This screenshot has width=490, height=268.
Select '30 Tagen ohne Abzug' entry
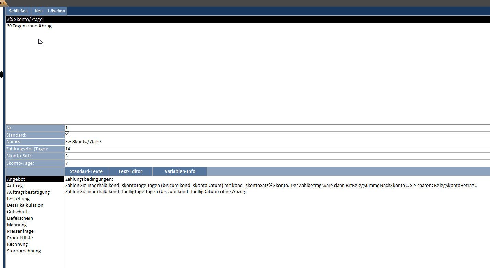click(29, 26)
